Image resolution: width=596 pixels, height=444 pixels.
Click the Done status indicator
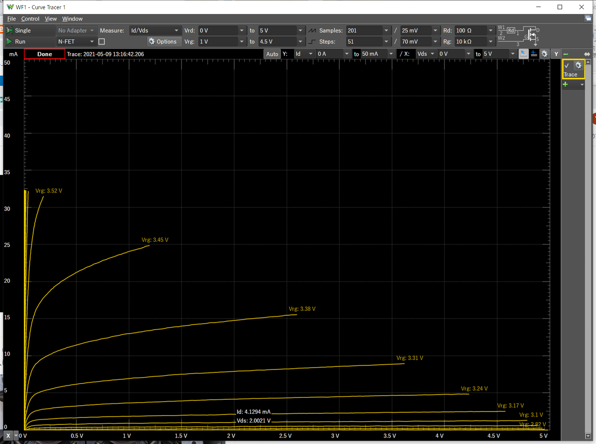pos(45,54)
